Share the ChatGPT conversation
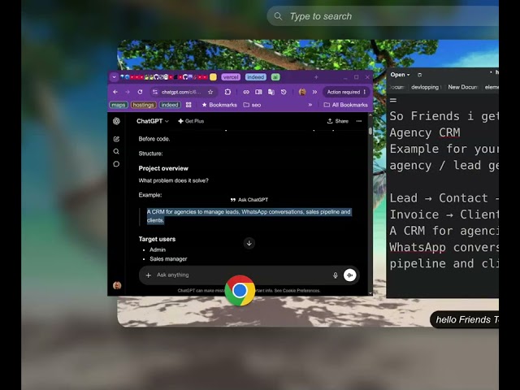 [338, 121]
